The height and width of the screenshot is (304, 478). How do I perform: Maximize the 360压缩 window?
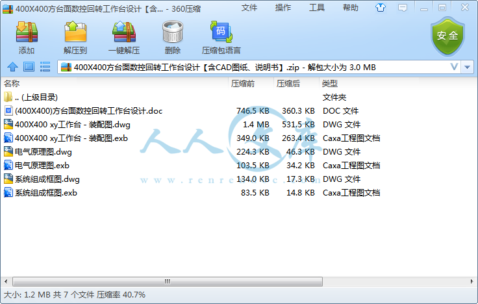442,8
